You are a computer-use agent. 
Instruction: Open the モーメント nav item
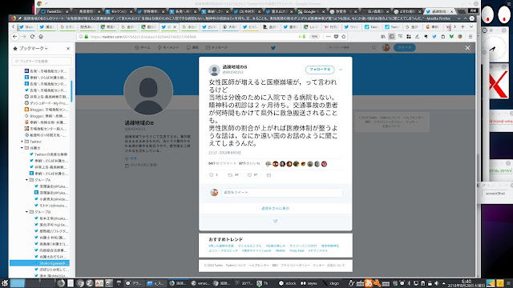tap(168, 48)
